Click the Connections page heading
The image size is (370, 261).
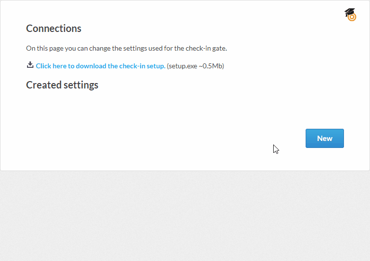click(x=54, y=29)
